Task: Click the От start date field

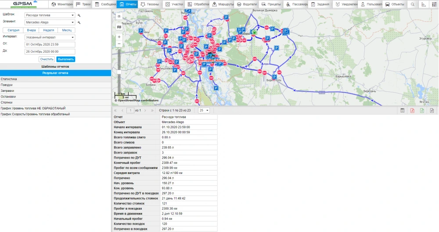Action: [50, 44]
